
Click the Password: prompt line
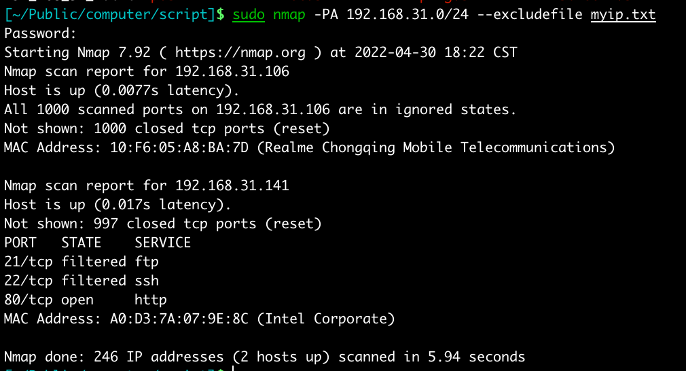click(41, 33)
